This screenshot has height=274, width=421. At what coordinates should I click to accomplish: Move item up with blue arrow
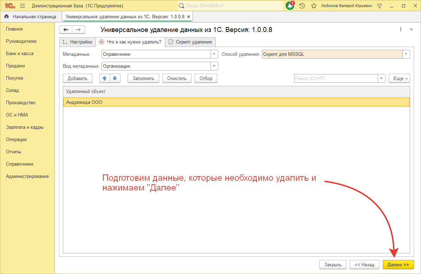(x=105, y=78)
